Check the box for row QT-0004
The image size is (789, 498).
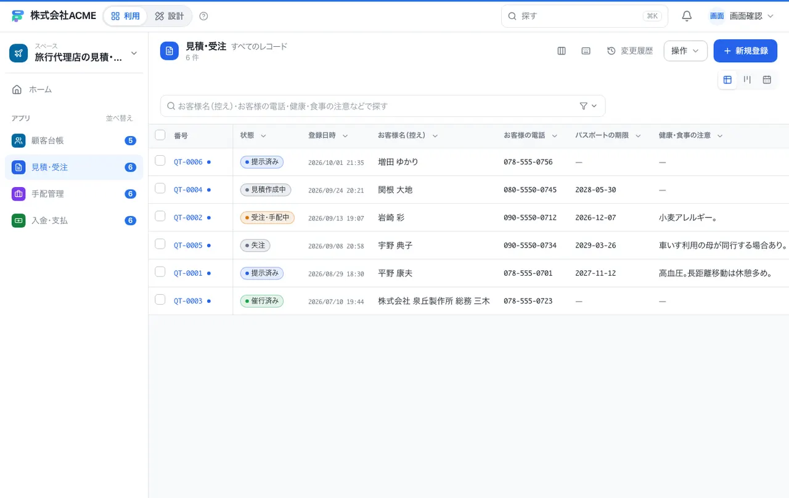(160, 188)
